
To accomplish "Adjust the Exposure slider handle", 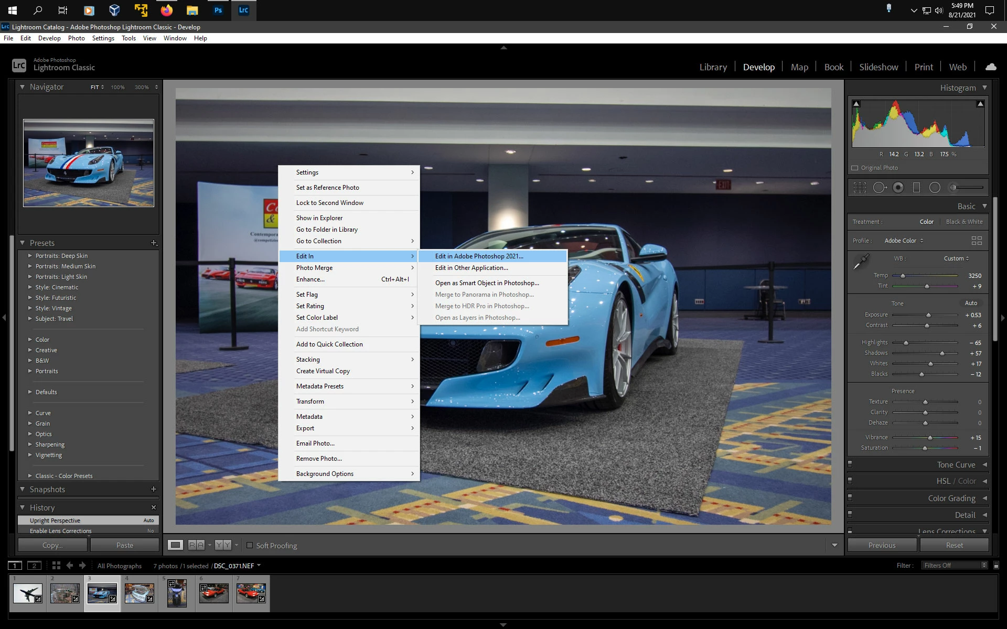I will click(928, 315).
